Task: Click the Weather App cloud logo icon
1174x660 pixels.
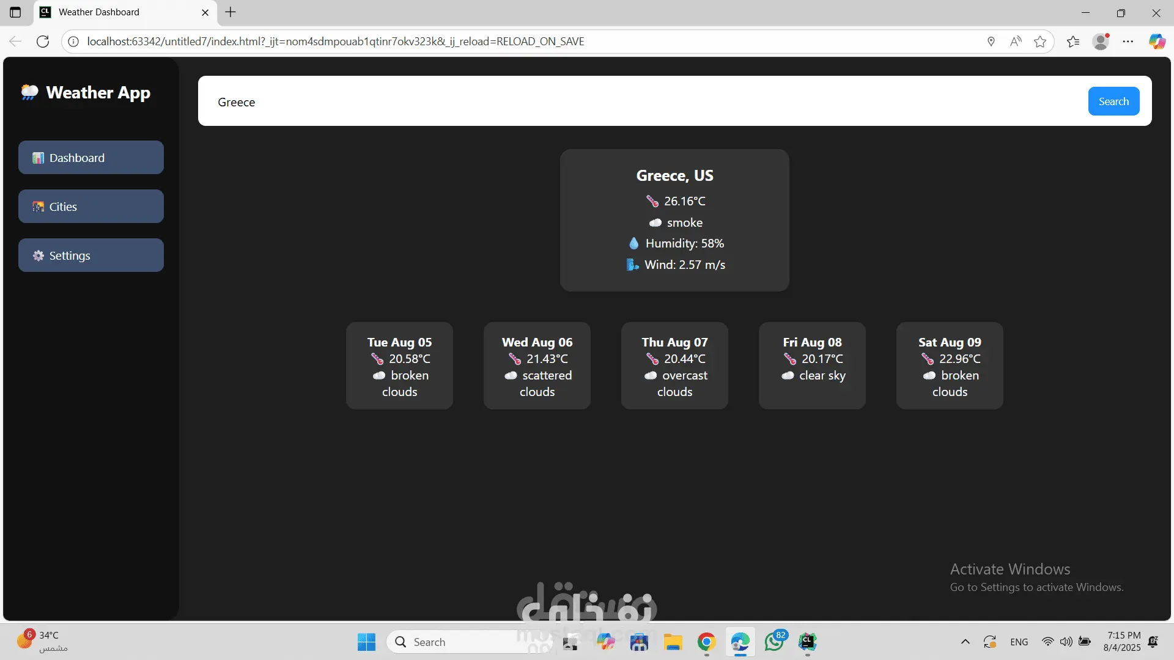Action: coord(29,92)
